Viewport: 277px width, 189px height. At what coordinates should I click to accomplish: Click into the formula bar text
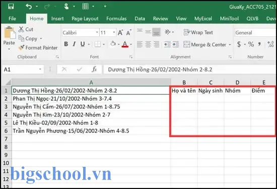pyautogui.click(x=160, y=70)
